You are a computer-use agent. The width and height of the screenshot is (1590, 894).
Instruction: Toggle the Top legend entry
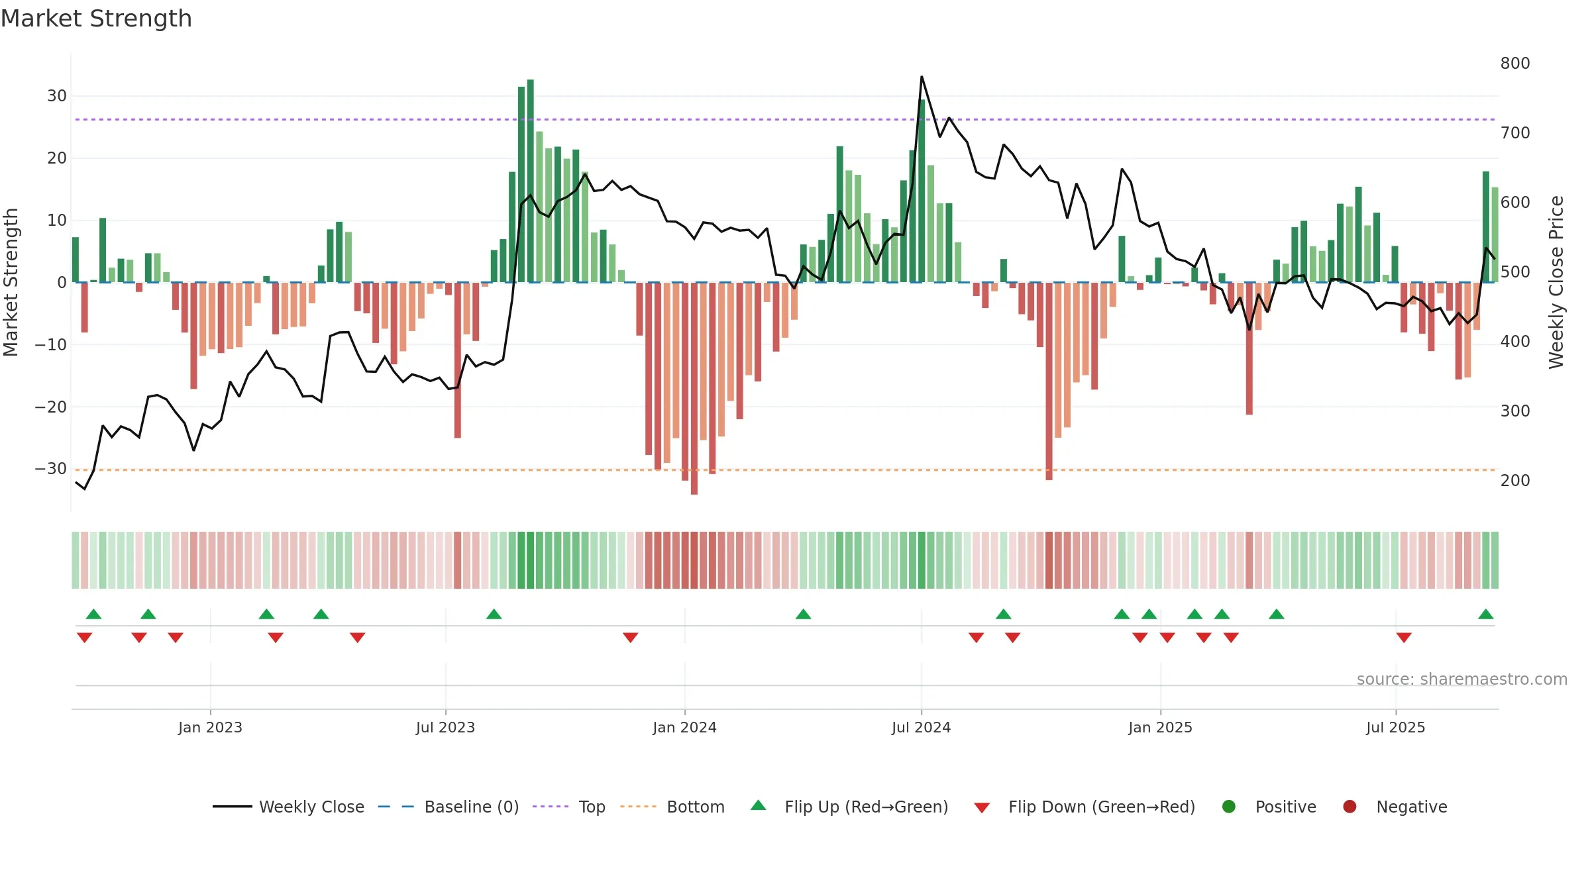pyautogui.click(x=569, y=807)
